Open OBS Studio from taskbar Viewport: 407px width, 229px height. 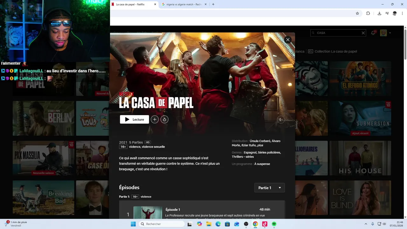(246, 224)
